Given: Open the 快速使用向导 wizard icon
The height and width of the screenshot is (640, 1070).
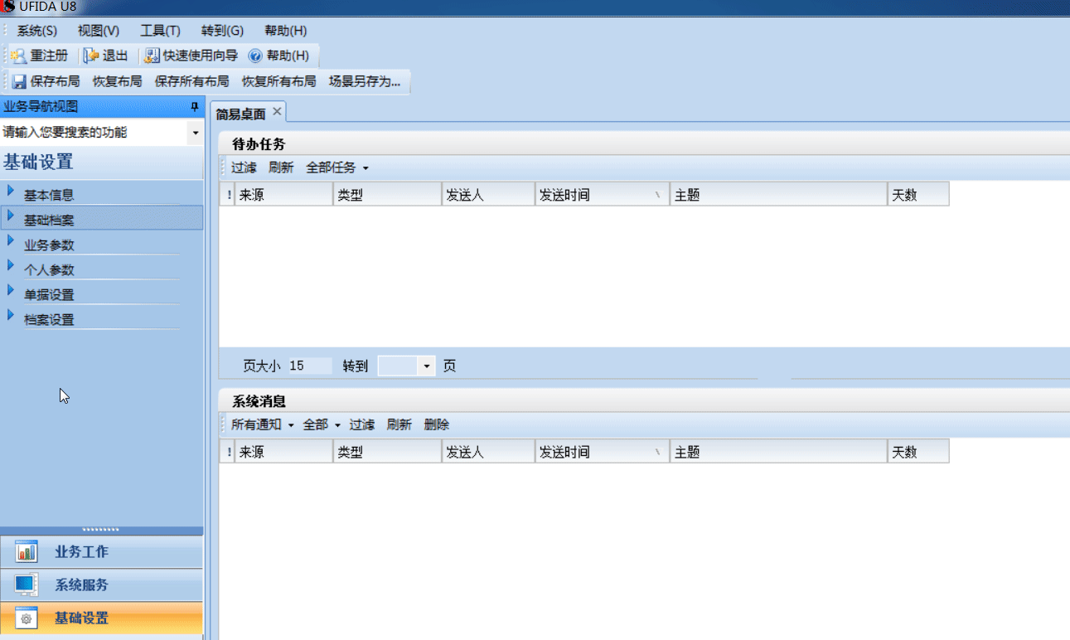Looking at the screenshot, I should pos(152,56).
